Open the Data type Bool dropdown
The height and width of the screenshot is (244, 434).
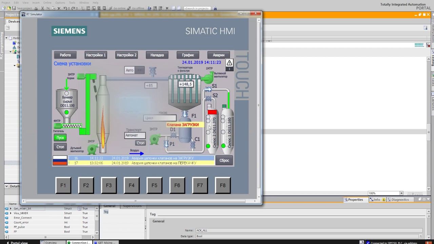pos(421,236)
